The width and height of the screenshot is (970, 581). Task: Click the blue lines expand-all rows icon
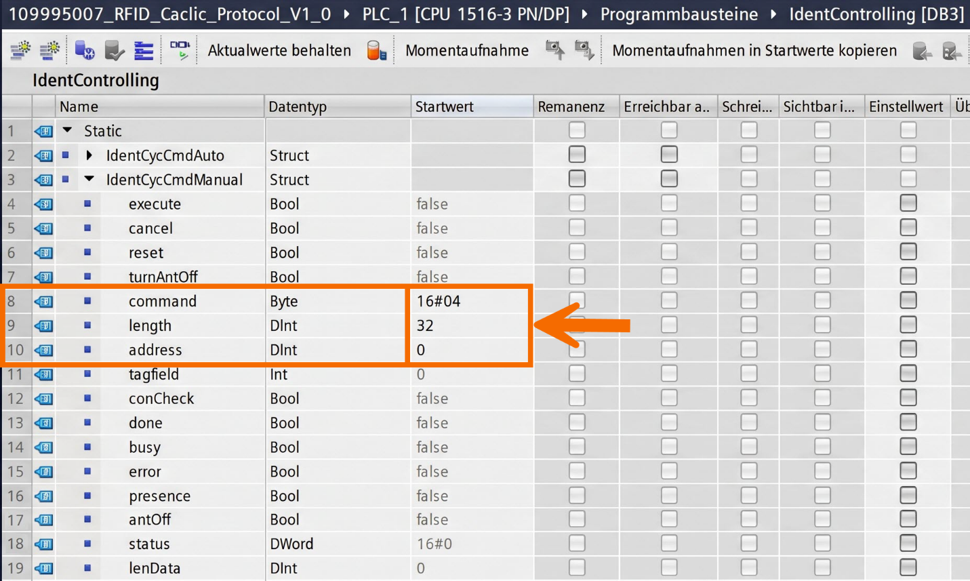point(144,50)
